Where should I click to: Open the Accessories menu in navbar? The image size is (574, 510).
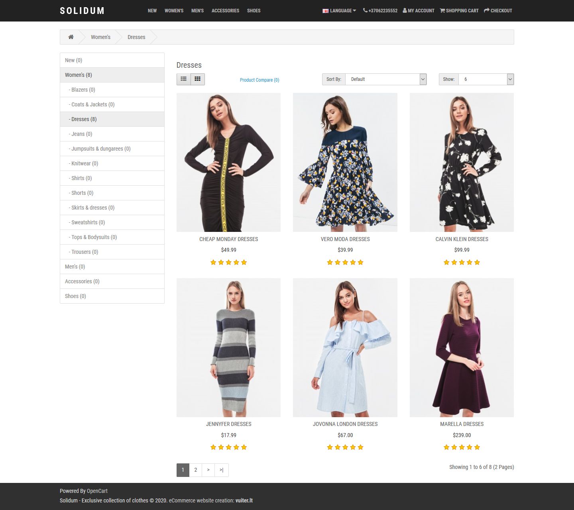coord(226,11)
